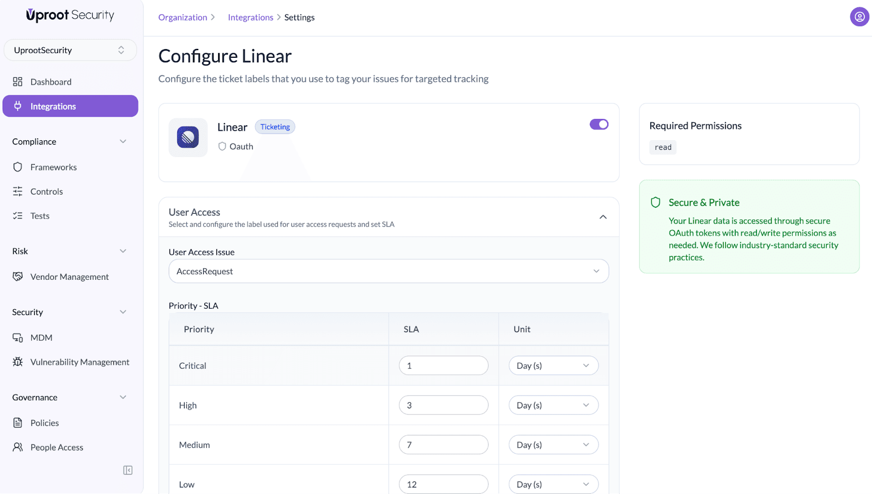Open the Critical priority unit dropdown
Image resolution: width=872 pixels, height=494 pixels.
pyautogui.click(x=553, y=365)
